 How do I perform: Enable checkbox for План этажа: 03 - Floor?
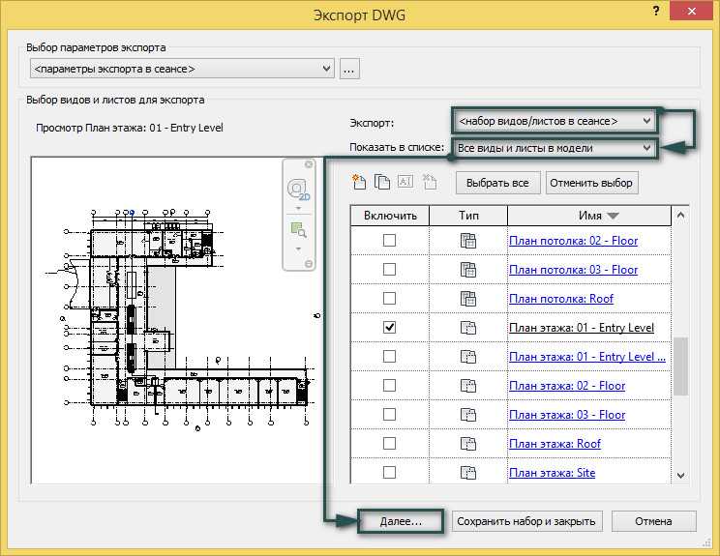[x=389, y=414]
